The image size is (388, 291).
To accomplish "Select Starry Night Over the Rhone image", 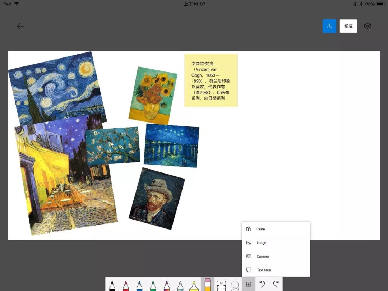I will [171, 145].
